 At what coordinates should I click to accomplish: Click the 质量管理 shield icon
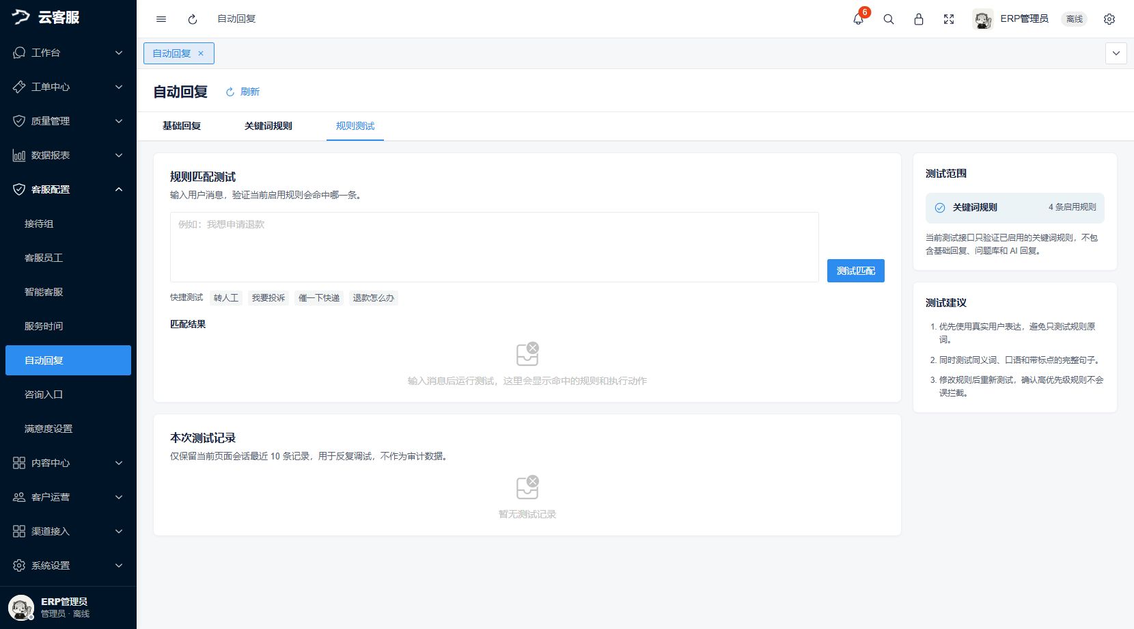pyautogui.click(x=19, y=121)
